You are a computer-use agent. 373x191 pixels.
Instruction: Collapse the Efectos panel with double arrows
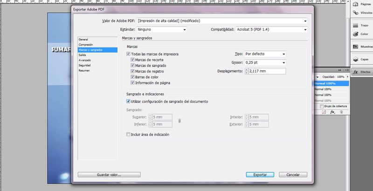340,70
